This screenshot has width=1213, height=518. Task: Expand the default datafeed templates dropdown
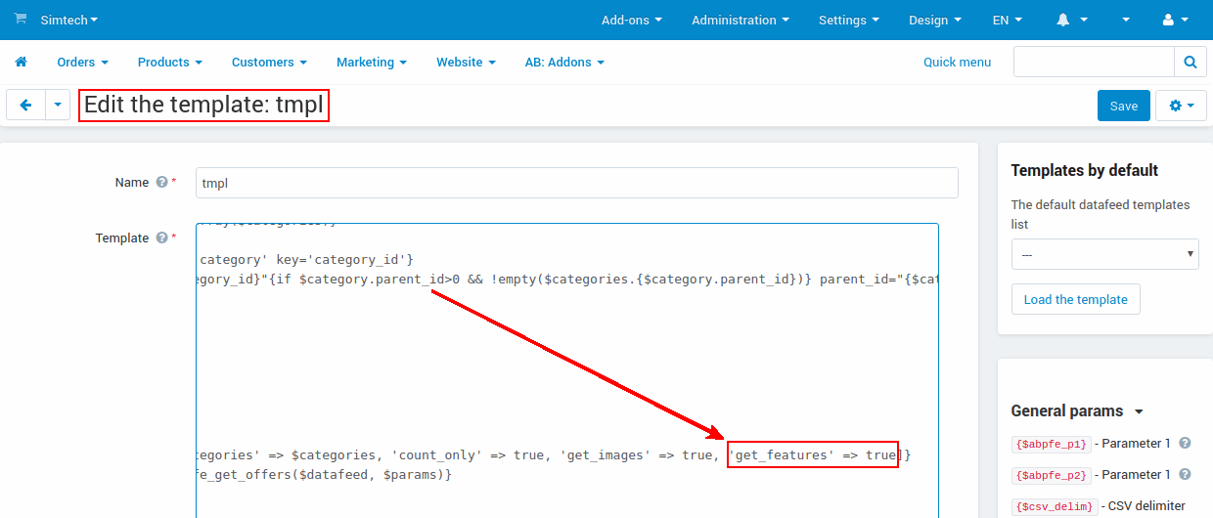point(1104,254)
